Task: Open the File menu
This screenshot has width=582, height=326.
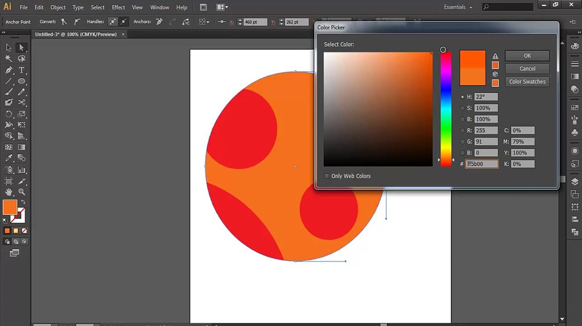Action: click(24, 7)
